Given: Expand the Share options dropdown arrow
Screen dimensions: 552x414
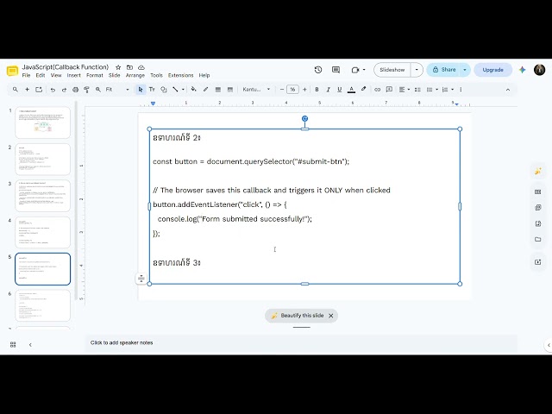Looking at the screenshot, I should 465,70.
